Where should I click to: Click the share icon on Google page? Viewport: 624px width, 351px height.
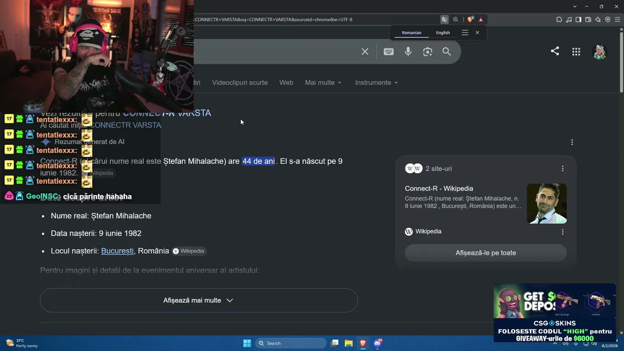(x=555, y=51)
